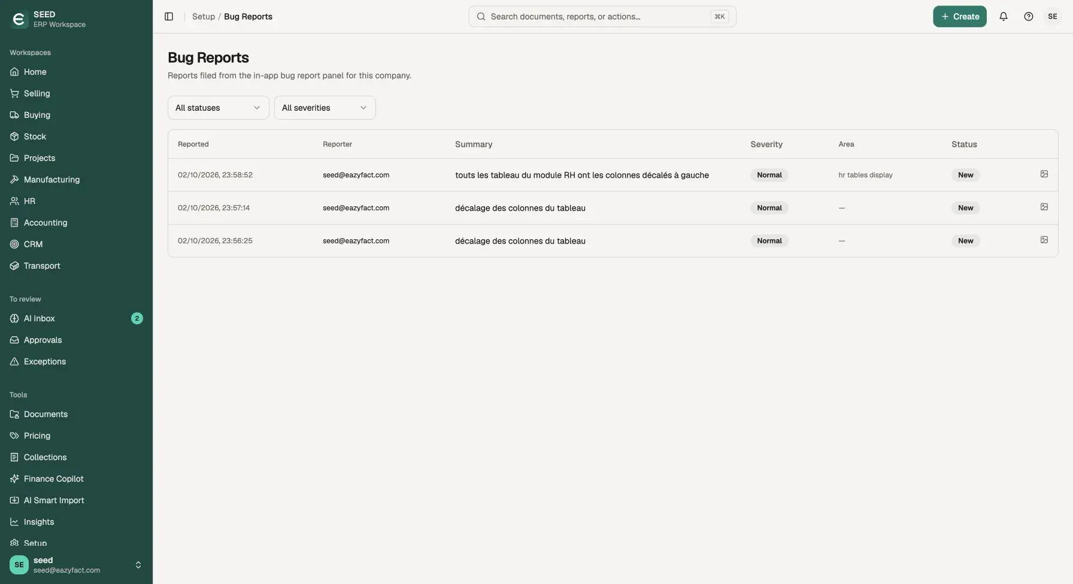The image size is (1073, 584).
Task: Click the Create button
Action: pos(960,17)
